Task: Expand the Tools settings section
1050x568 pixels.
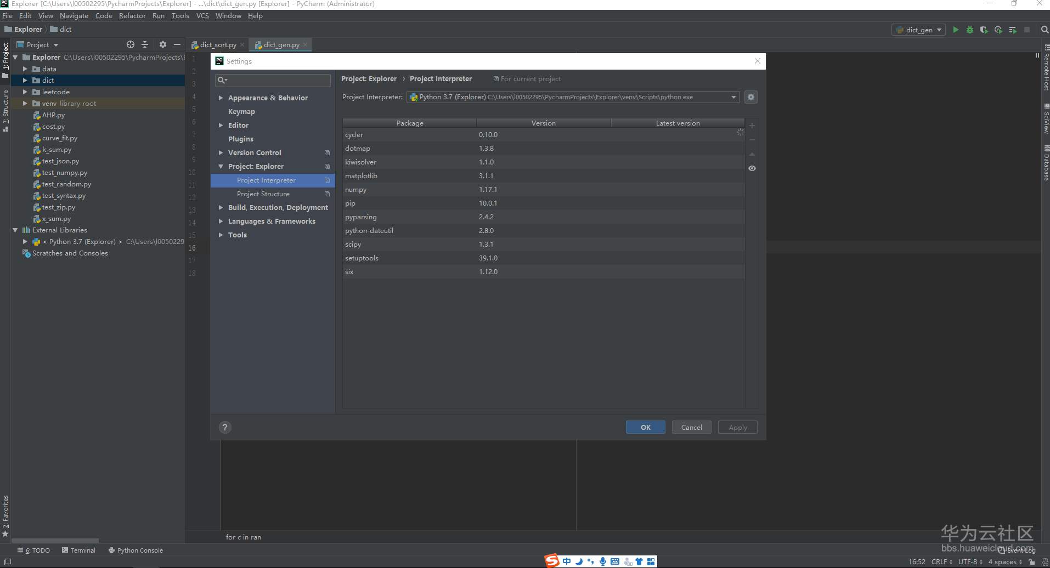Action: (221, 235)
